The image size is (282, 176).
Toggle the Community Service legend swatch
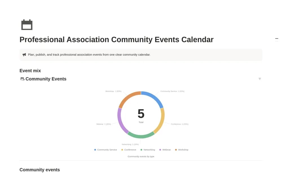(95, 150)
